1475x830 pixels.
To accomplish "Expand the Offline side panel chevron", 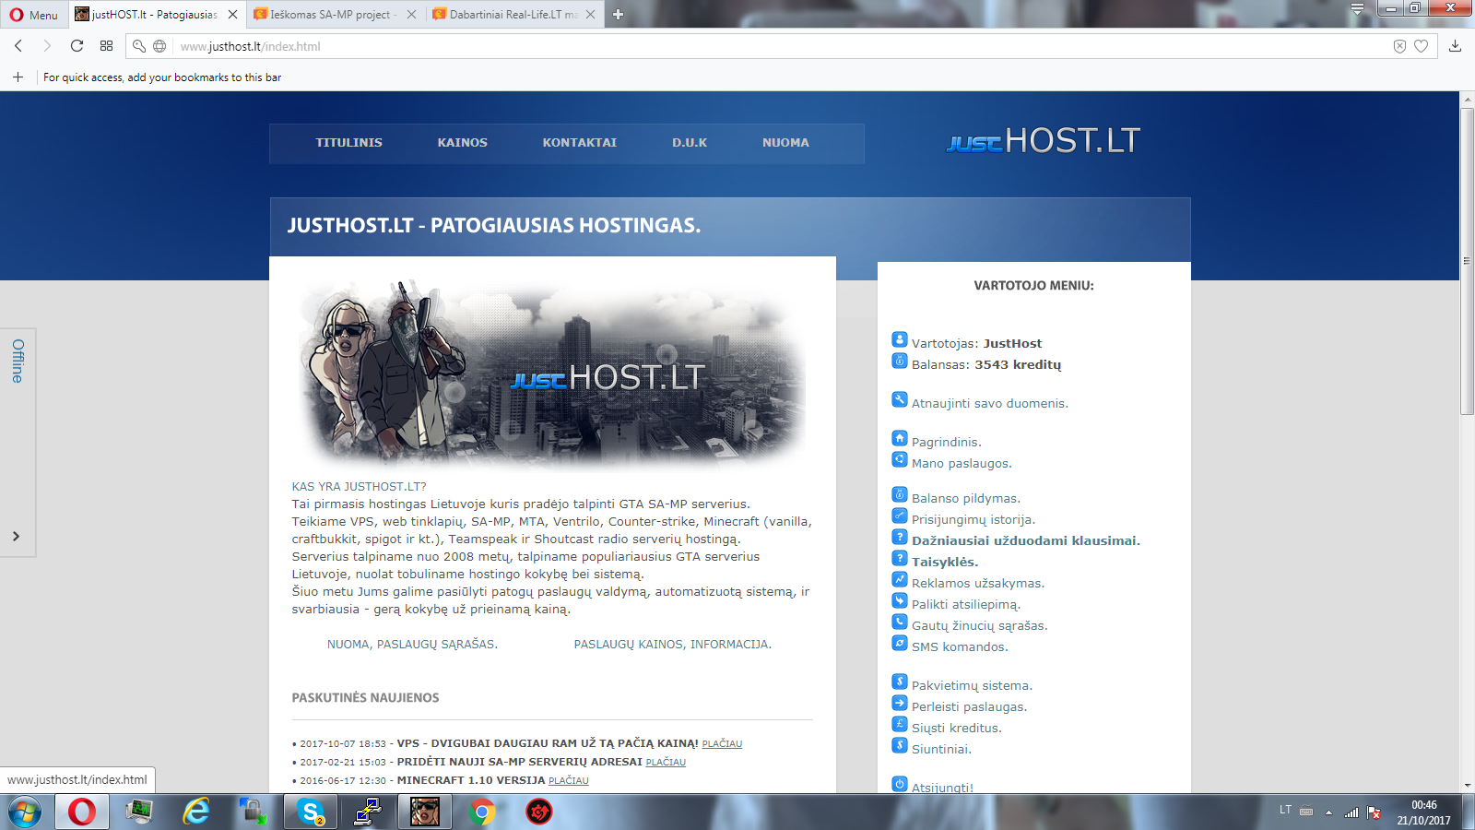I will tap(16, 536).
